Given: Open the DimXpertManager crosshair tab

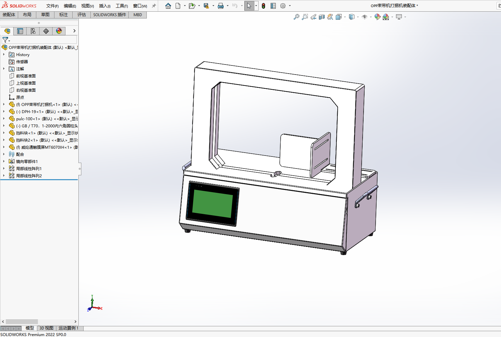Looking at the screenshot, I should click(46, 31).
